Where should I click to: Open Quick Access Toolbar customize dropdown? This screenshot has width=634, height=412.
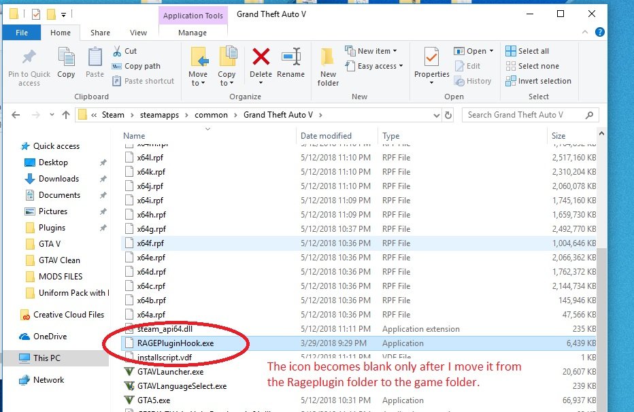click(63, 15)
